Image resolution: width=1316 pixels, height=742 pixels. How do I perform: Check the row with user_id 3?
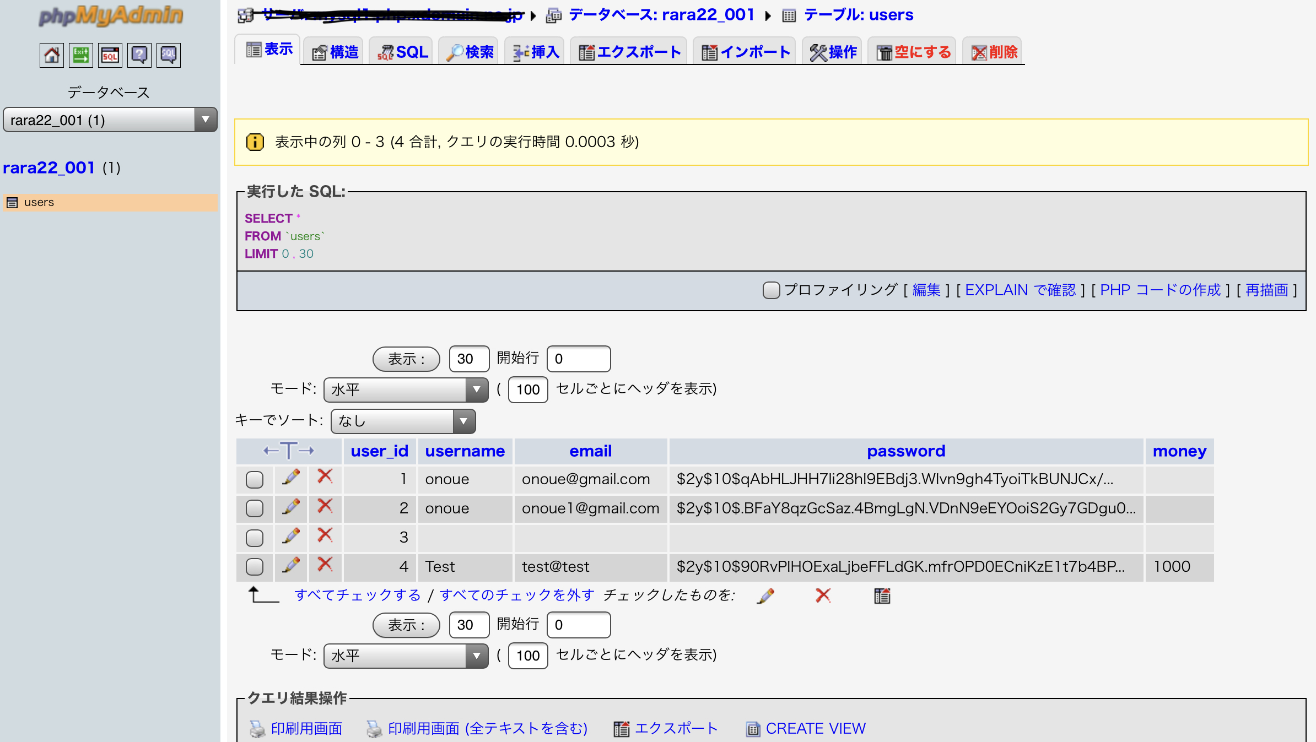point(254,538)
